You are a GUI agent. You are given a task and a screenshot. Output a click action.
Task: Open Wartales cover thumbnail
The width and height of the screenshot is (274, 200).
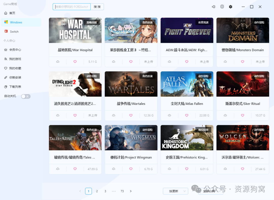pos(131,84)
